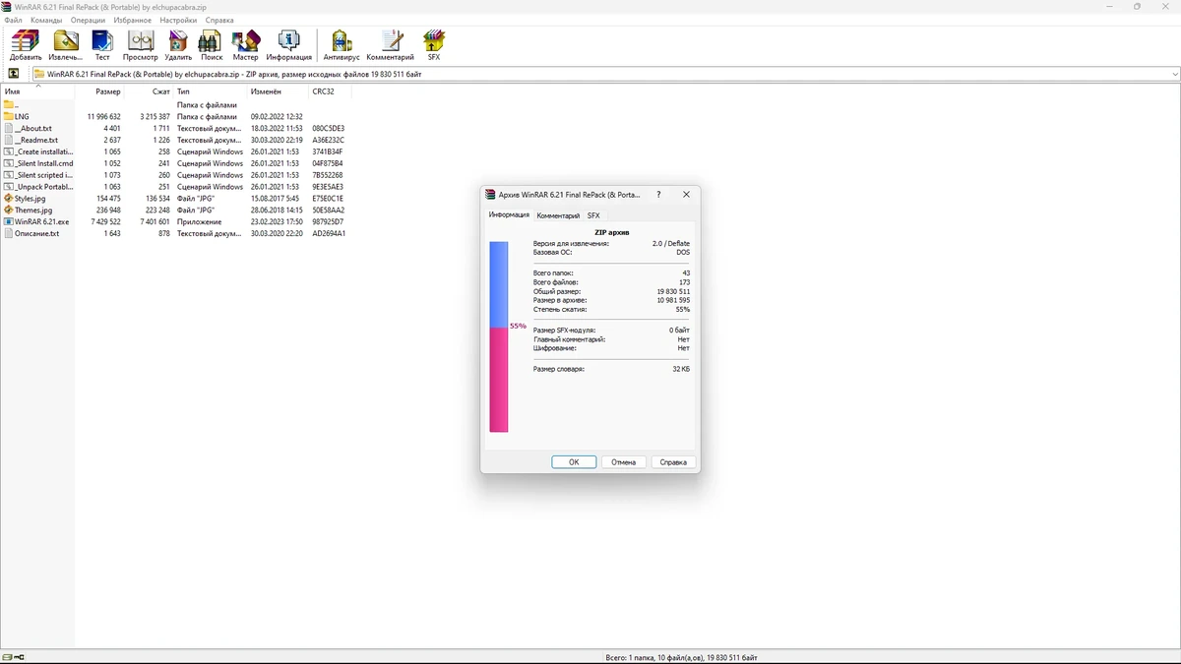
Task: Select the _Silent scripted i... file name
Action: pos(43,175)
